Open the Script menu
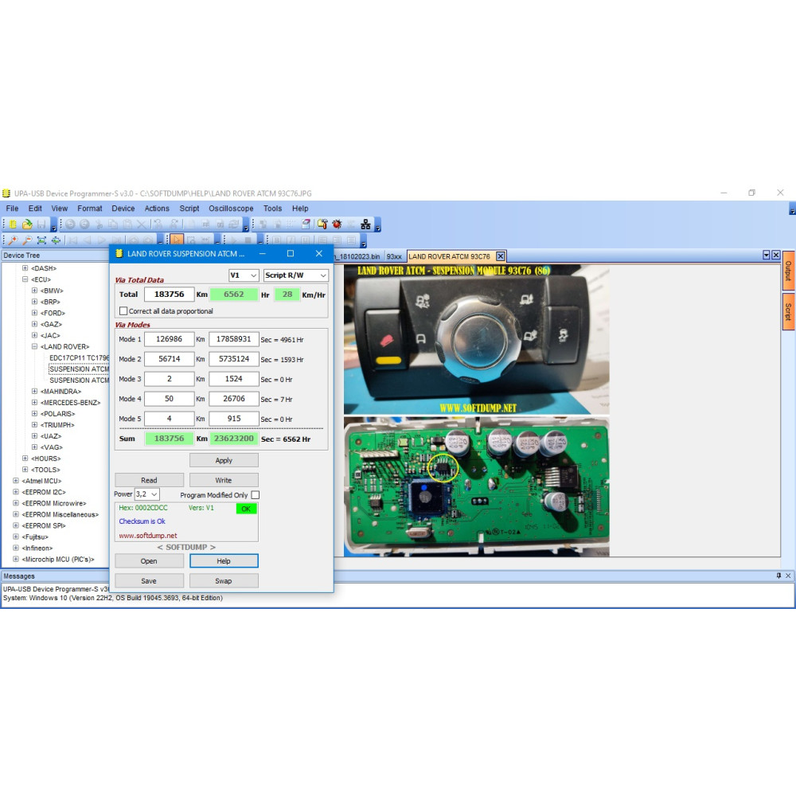The width and height of the screenshot is (796, 796). [189, 209]
